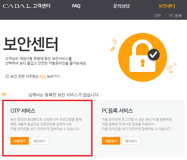Click the OTP 서비스 heading
The height and width of the screenshot is (160, 187).
coord(23,111)
